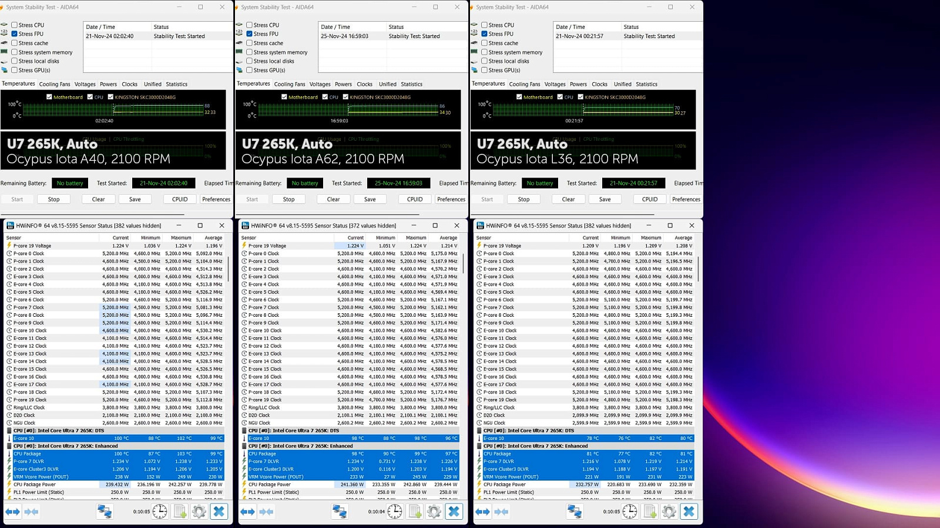Reset min/max with clock icon in middle HWiNFO

tap(395, 512)
